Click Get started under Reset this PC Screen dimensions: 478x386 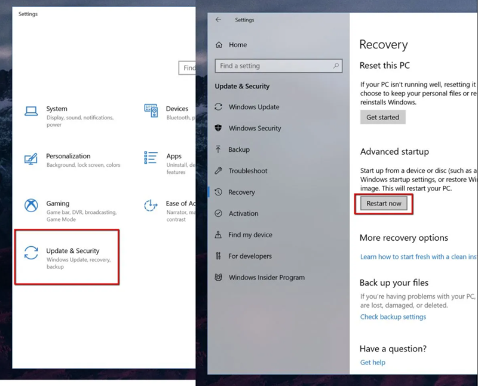(382, 118)
